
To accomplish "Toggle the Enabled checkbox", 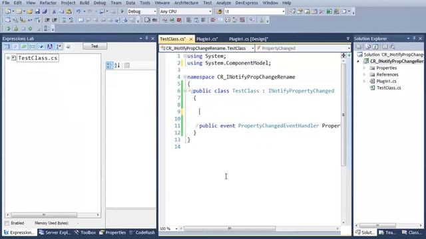I will coord(7,223).
